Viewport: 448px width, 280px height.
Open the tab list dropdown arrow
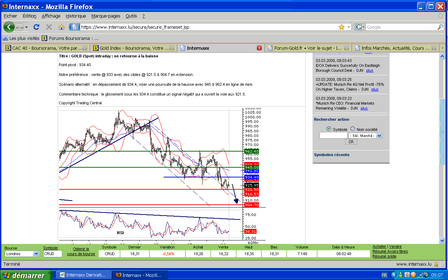[x=442, y=48]
